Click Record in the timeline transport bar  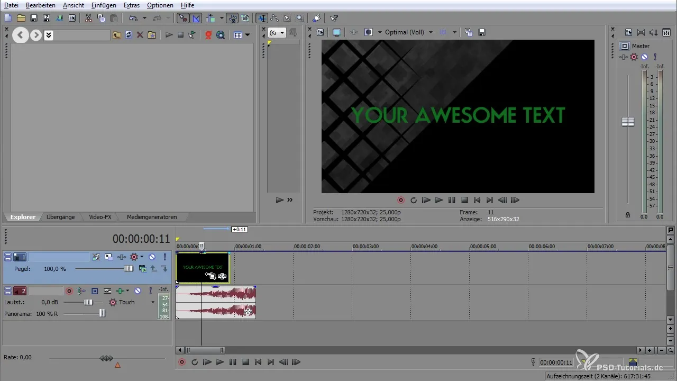pyautogui.click(x=182, y=362)
